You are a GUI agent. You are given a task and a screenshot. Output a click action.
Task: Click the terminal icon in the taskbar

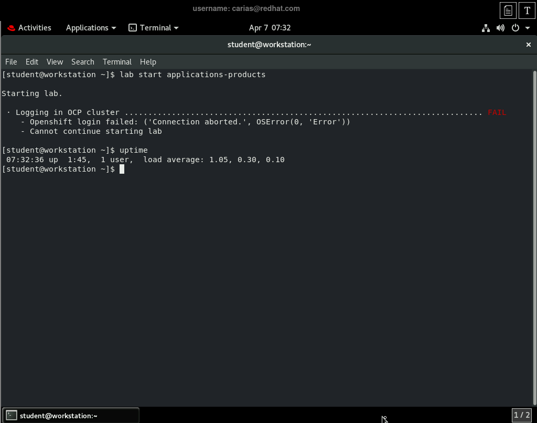(11, 416)
